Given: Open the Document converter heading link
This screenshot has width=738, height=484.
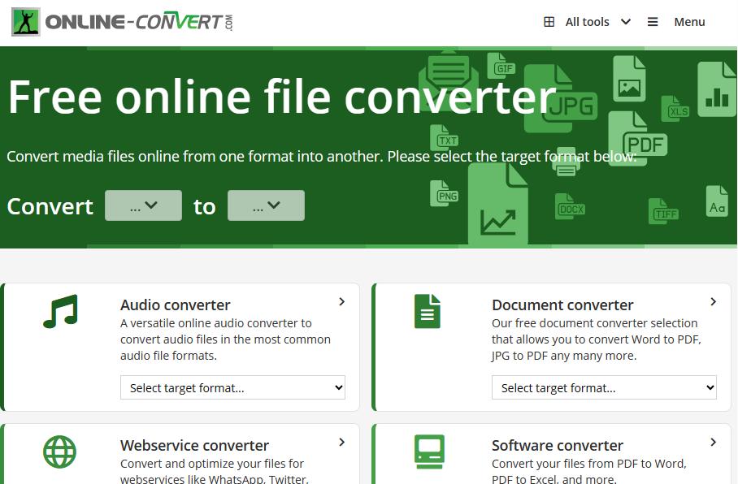Looking at the screenshot, I should (x=562, y=305).
